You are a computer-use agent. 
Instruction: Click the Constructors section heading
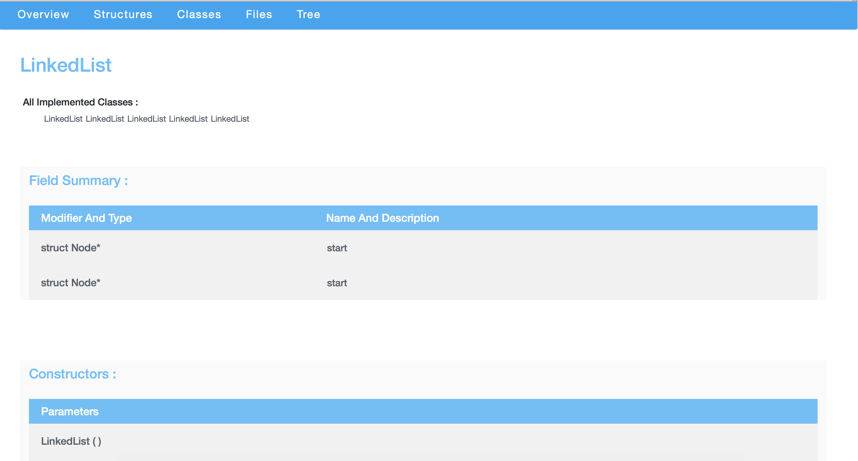pyautogui.click(x=72, y=374)
